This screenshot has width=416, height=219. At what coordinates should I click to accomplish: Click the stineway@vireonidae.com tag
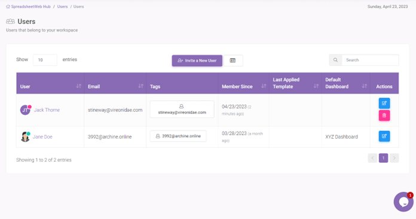coord(182,109)
